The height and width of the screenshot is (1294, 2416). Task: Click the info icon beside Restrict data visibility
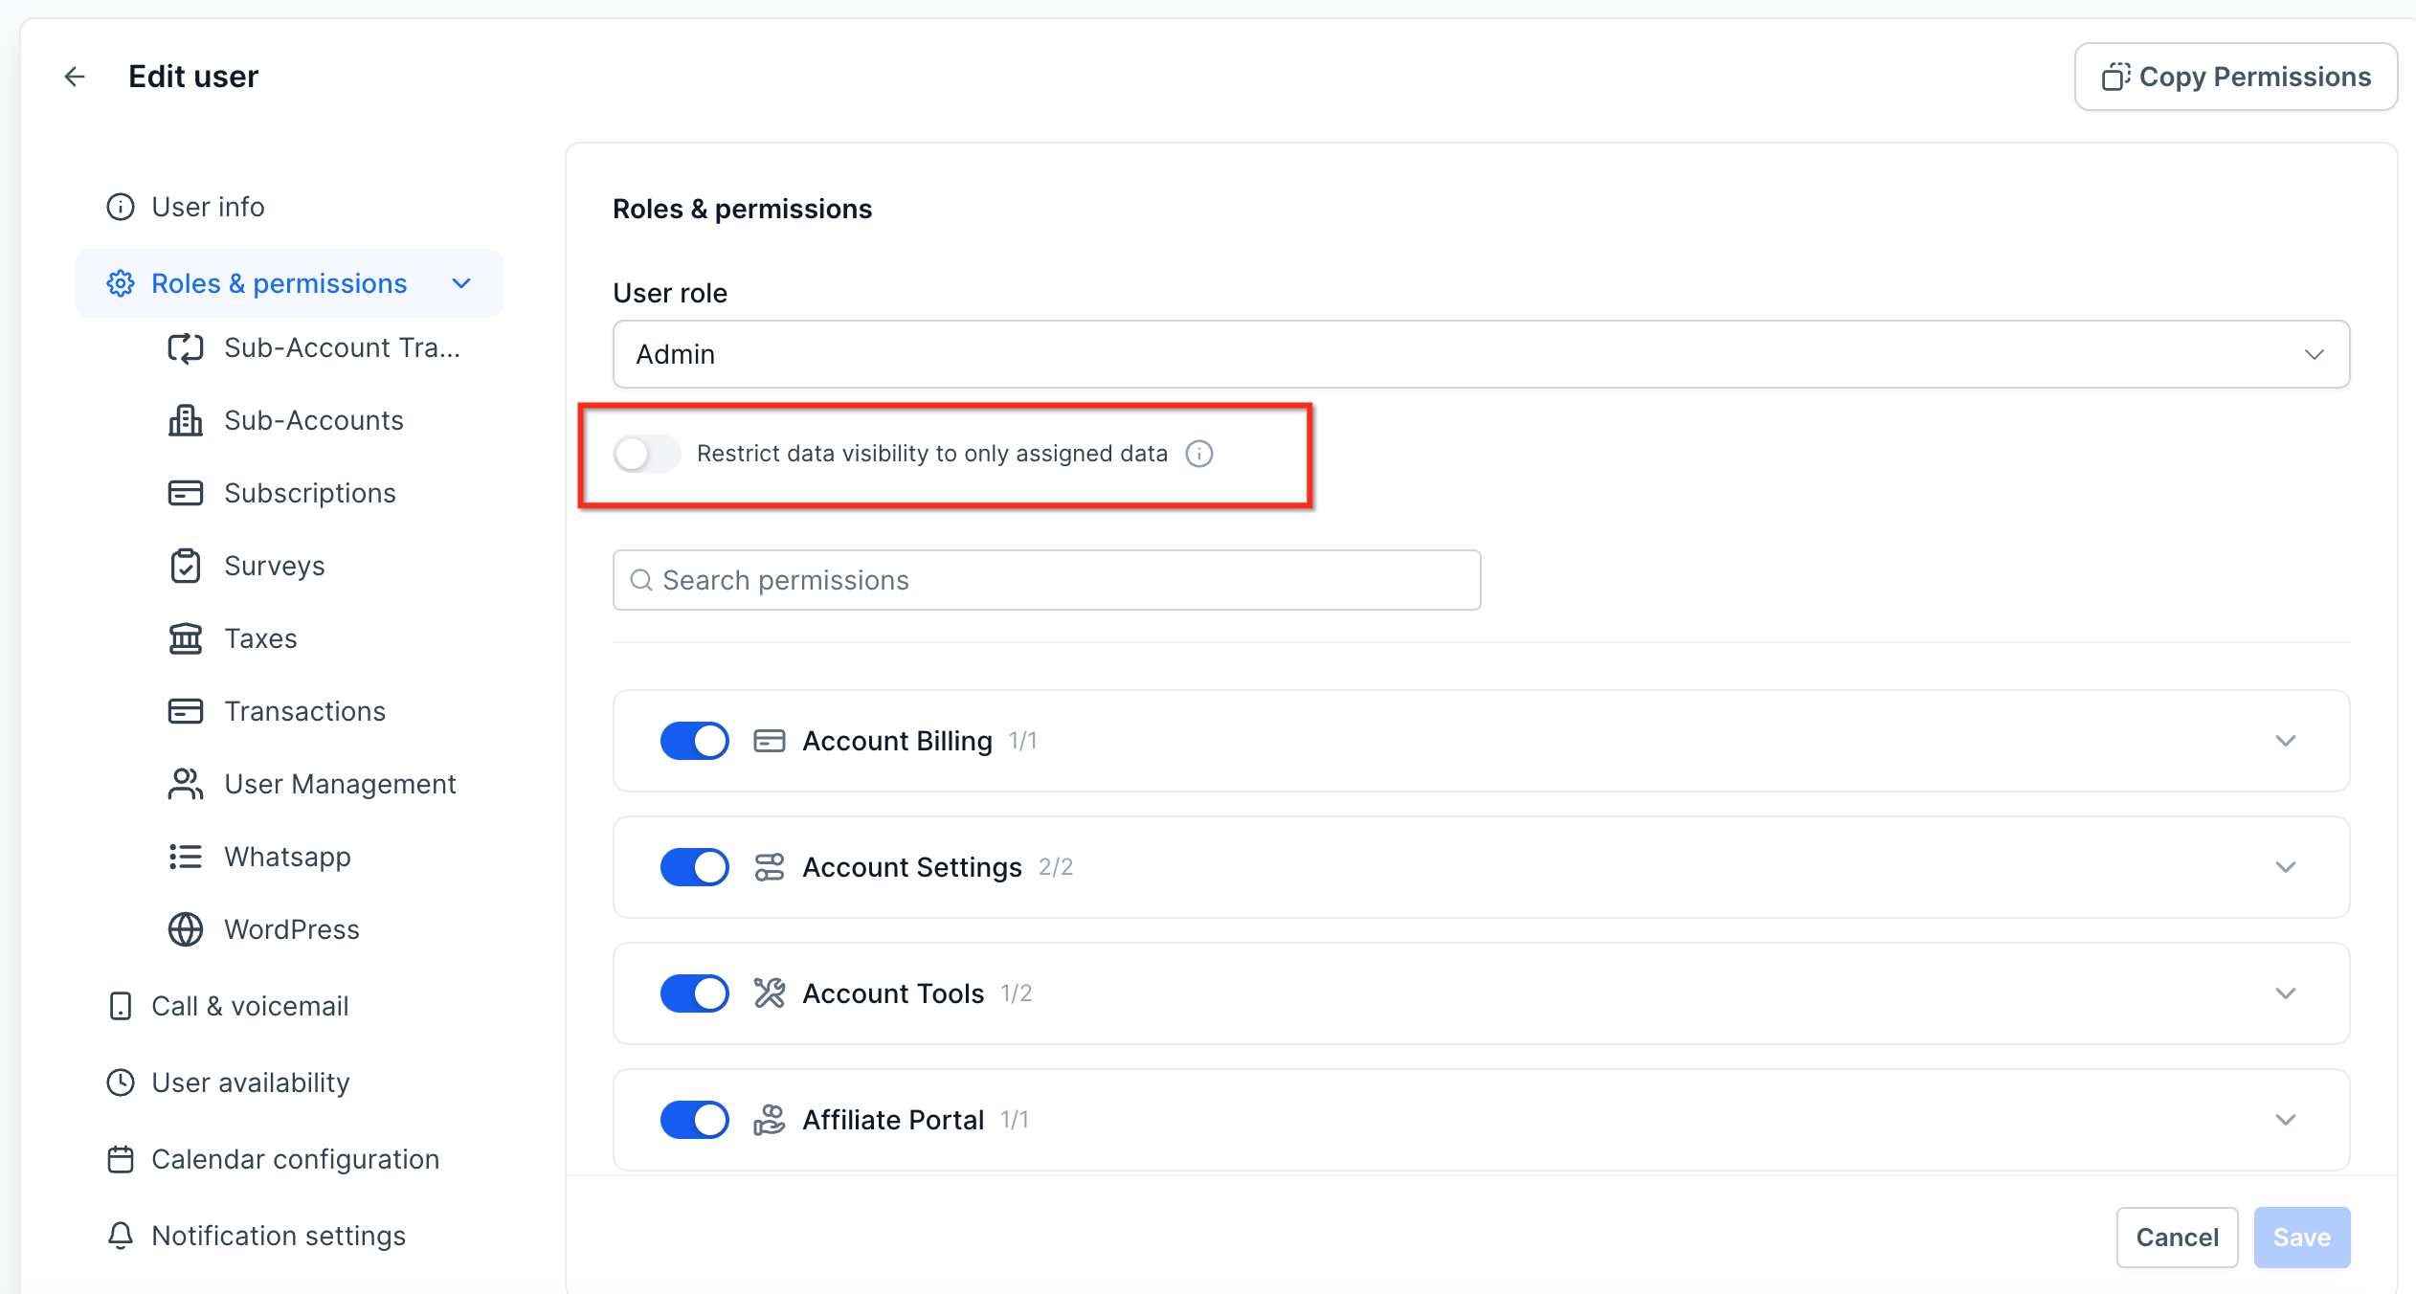(x=1198, y=454)
